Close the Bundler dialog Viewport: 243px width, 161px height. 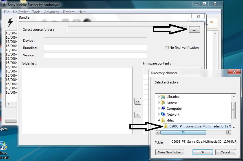tap(198, 16)
